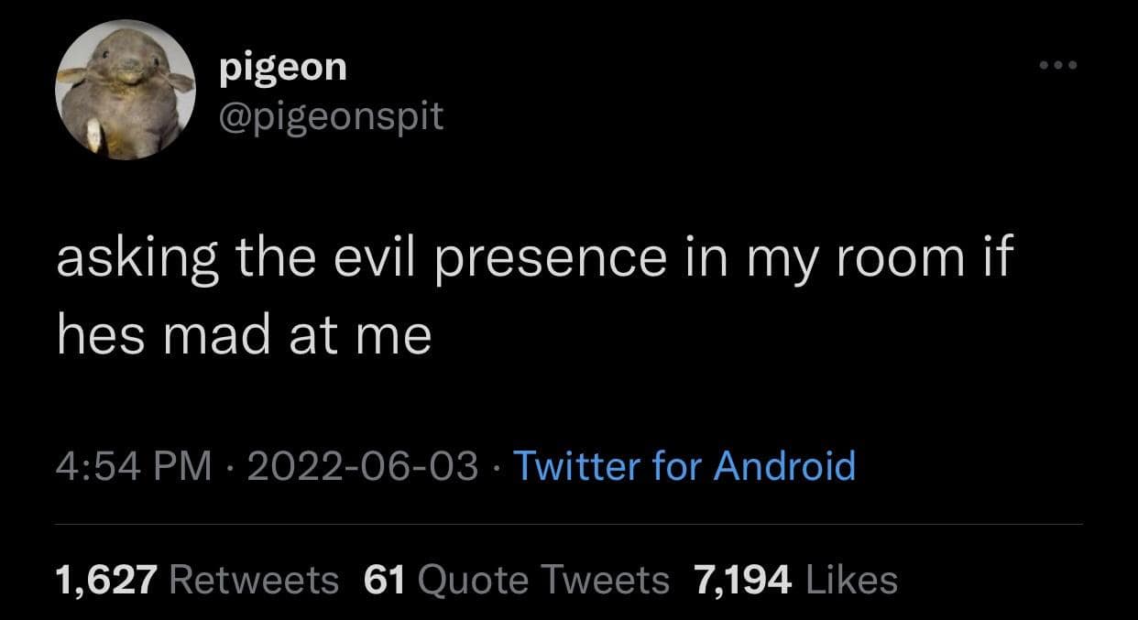Click the word "Retweets" in the stats row
Image resolution: width=1138 pixels, height=620 pixels.
(254, 579)
